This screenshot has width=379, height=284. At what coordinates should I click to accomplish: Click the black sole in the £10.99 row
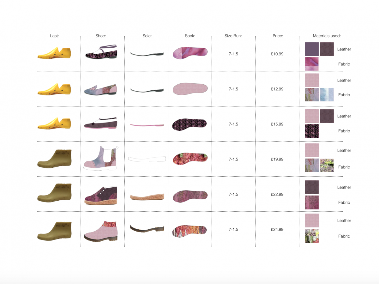click(x=147, y=54)
